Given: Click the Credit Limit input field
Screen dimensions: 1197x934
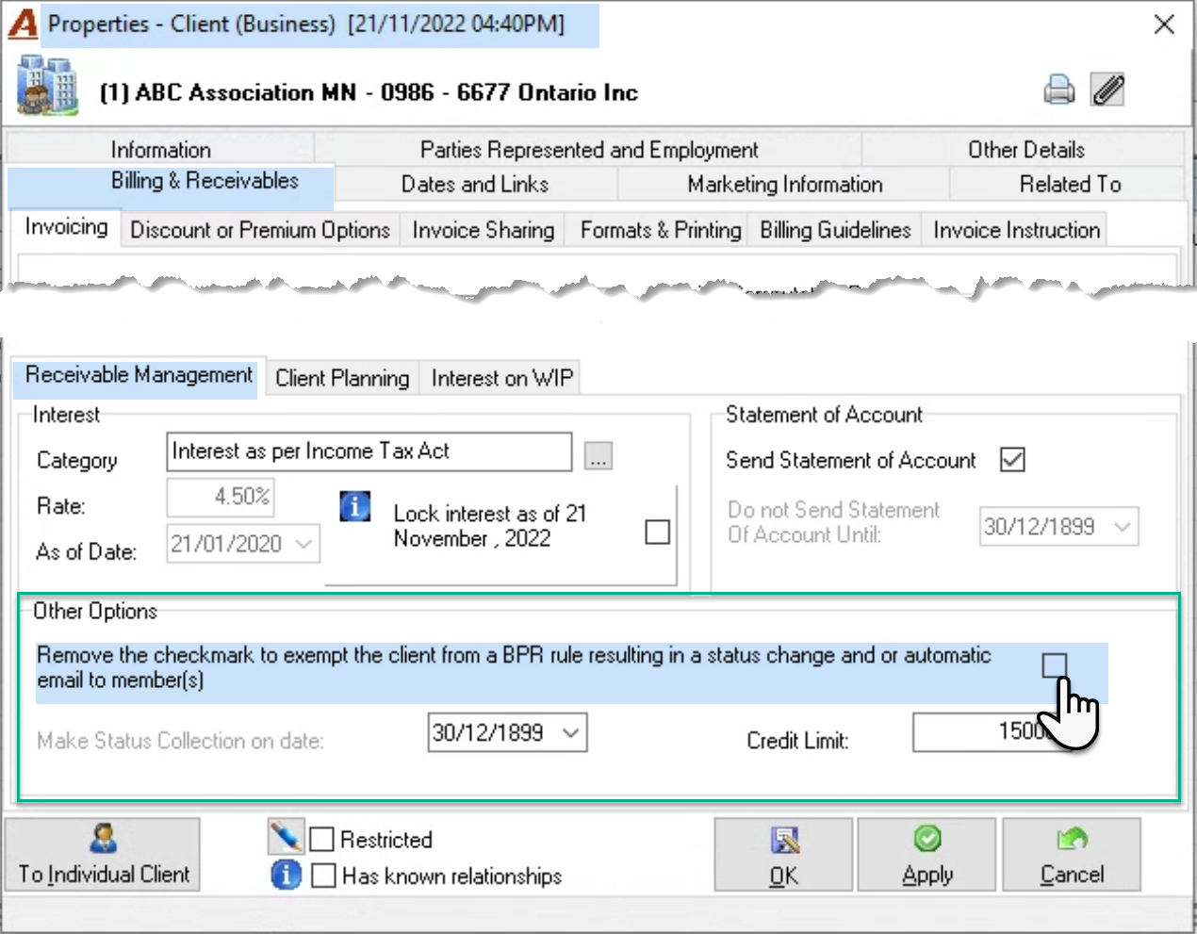Looking at the screenshot, I should 990,732.
